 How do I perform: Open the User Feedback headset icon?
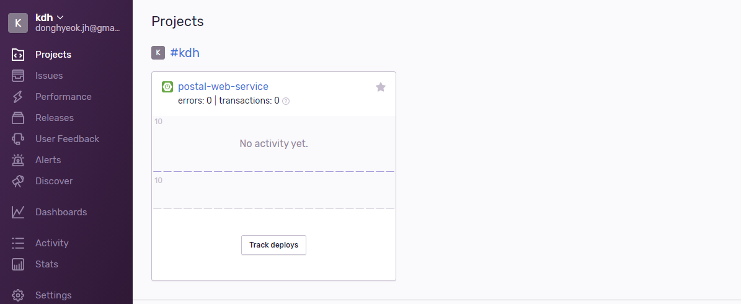click(18, 139)
